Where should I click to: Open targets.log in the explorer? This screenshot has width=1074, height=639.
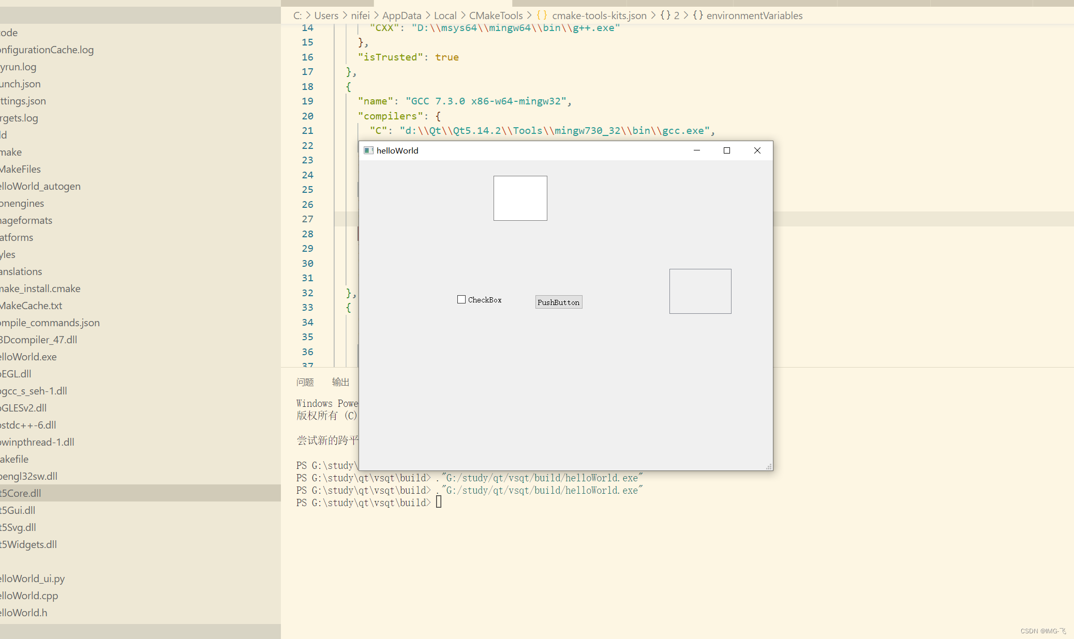pyautogui.click(x=140, y=118)
